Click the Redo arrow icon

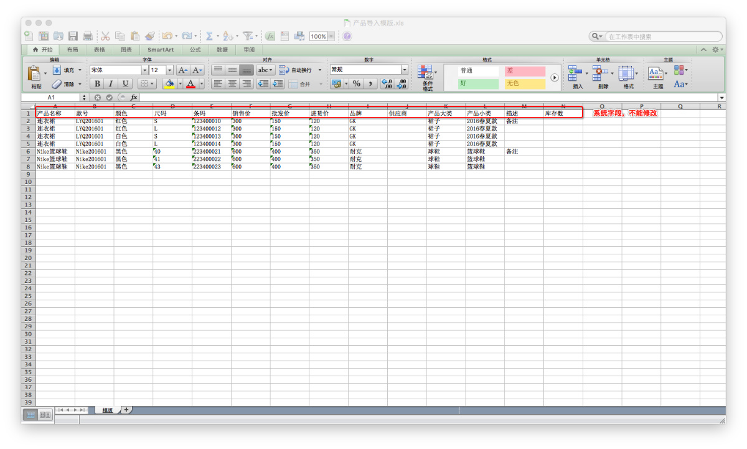coord(186,36)
